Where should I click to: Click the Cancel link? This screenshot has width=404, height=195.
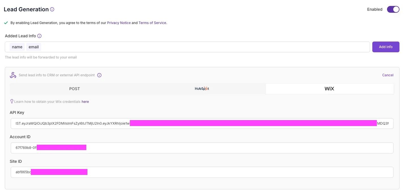(x=388, y=75)
